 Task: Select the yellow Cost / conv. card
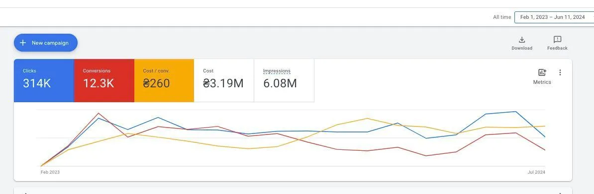164,80
